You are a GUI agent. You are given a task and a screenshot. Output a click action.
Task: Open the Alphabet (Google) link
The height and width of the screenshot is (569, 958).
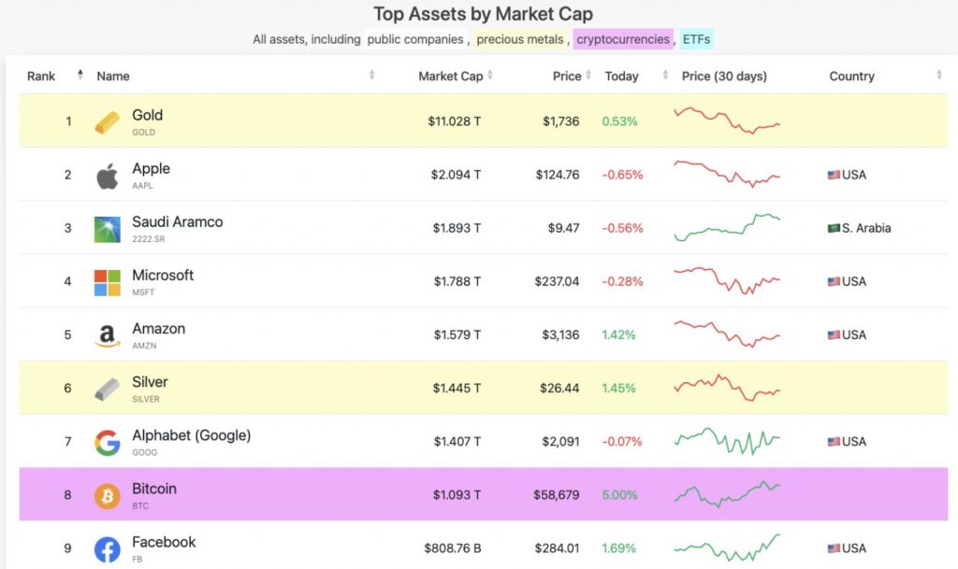191,435
